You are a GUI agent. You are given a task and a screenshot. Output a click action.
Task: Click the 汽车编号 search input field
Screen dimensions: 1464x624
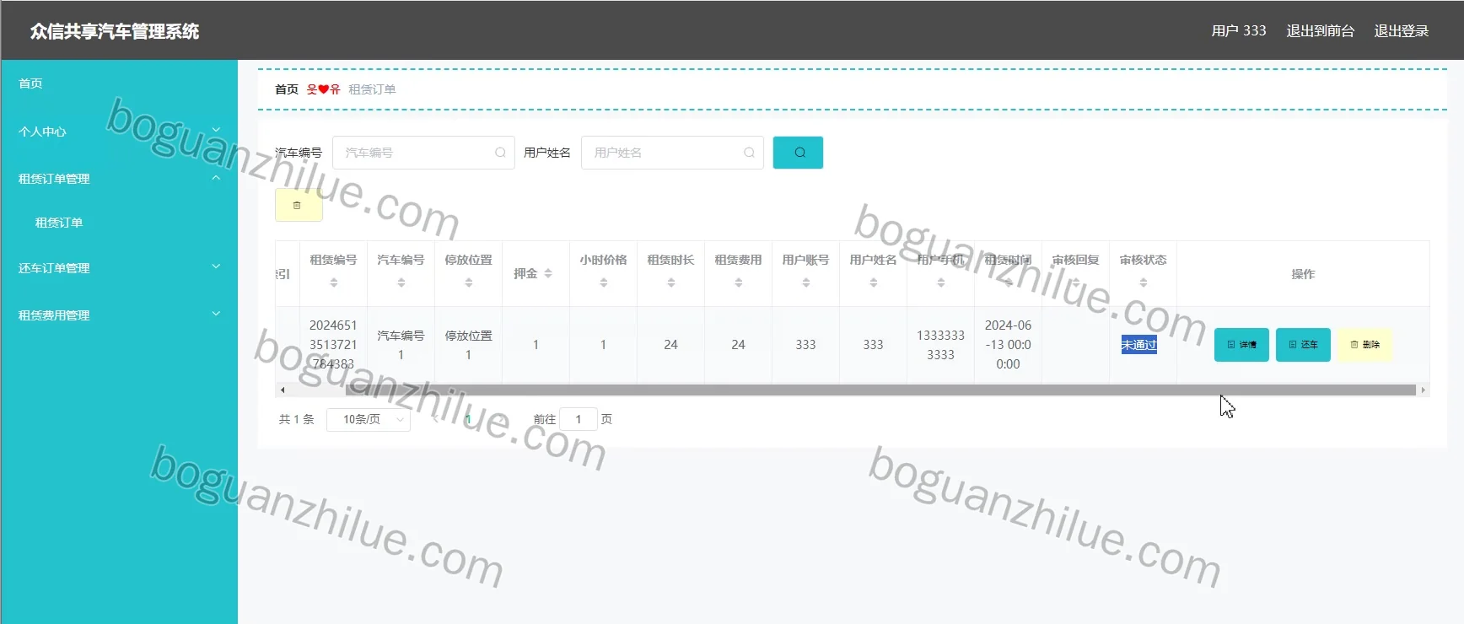(423, 153)
